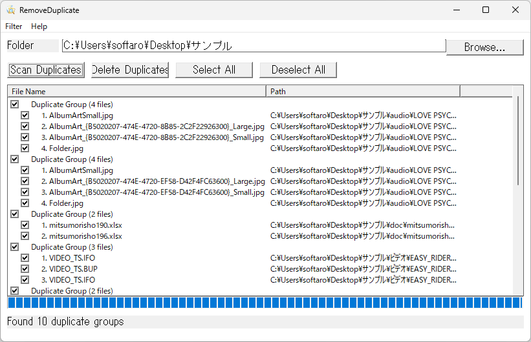Uncheck the mitsumorisho190.xlsx checkbox

(25, 225)
